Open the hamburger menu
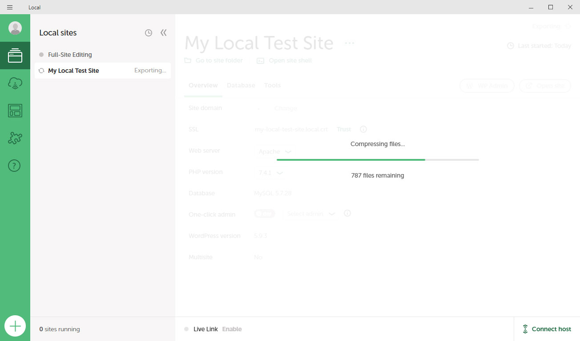Image resolution: width=580 pixels, height=341 pixels. (x=10, y=7)
